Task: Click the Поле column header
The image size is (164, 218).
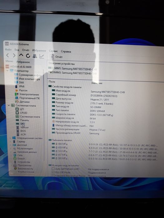Action: pyautogui.click(x=52, y=82)
